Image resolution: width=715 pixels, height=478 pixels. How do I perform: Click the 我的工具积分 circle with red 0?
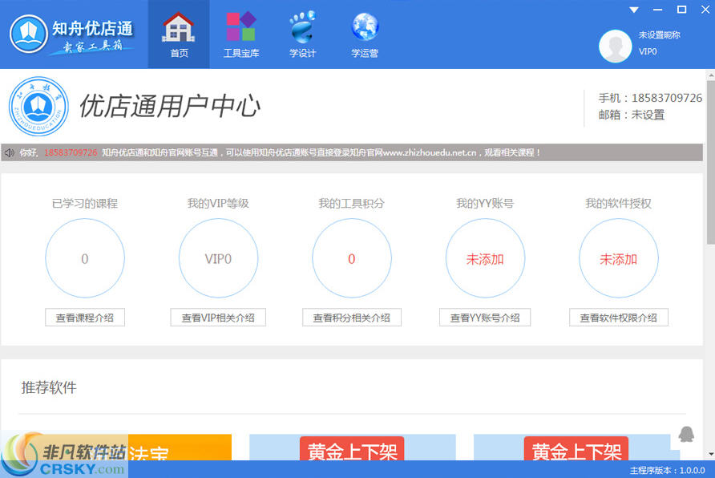(x=352, y=258)
